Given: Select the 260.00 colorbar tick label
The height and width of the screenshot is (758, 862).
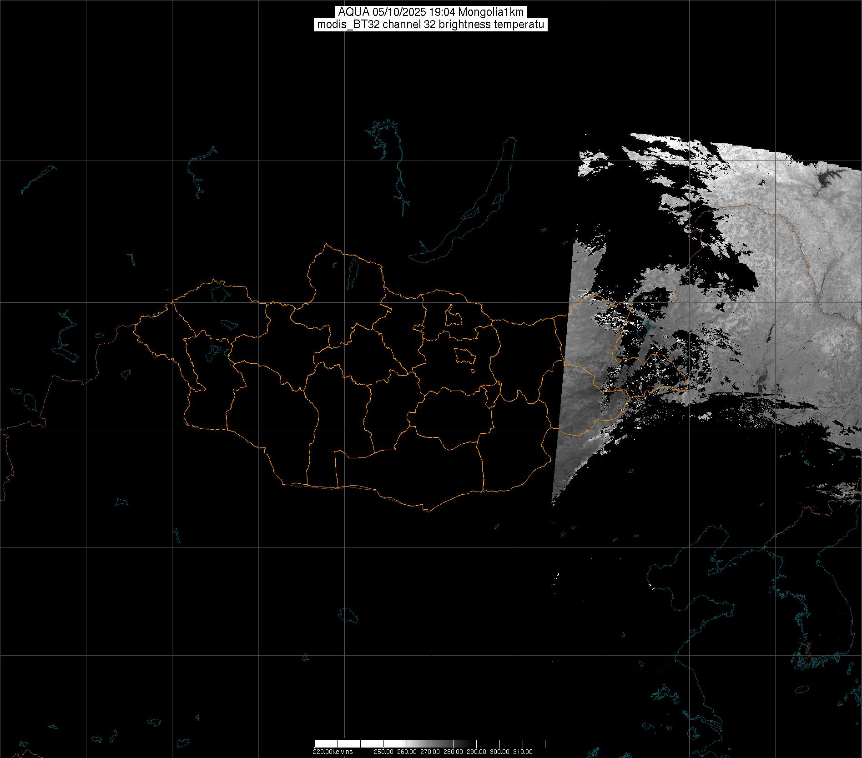Looking at the screenshot, I should point(407,752).
